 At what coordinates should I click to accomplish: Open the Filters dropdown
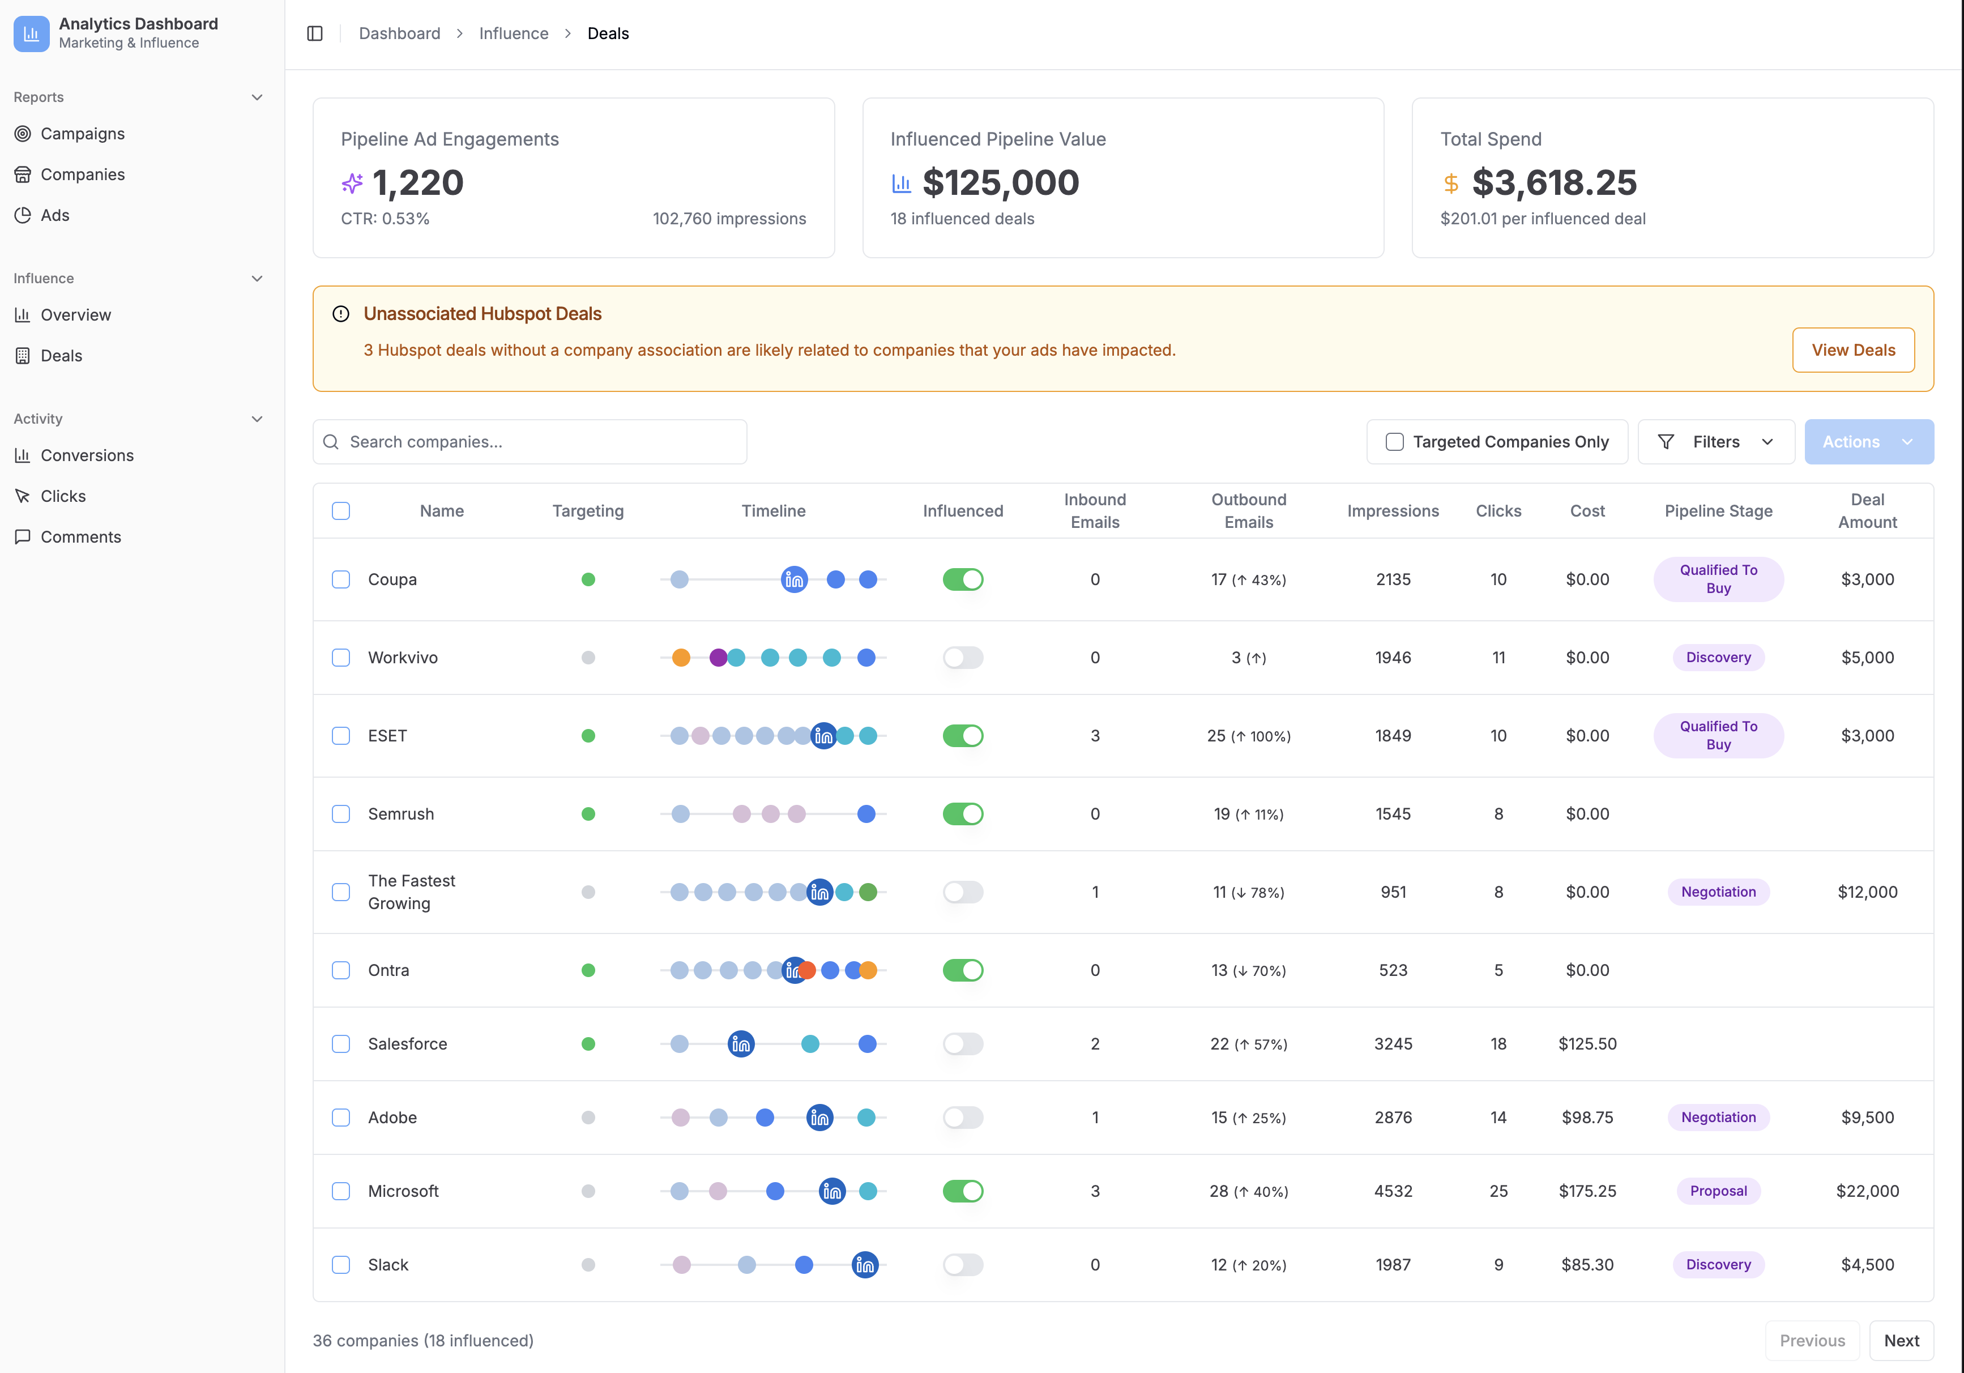1716,441
